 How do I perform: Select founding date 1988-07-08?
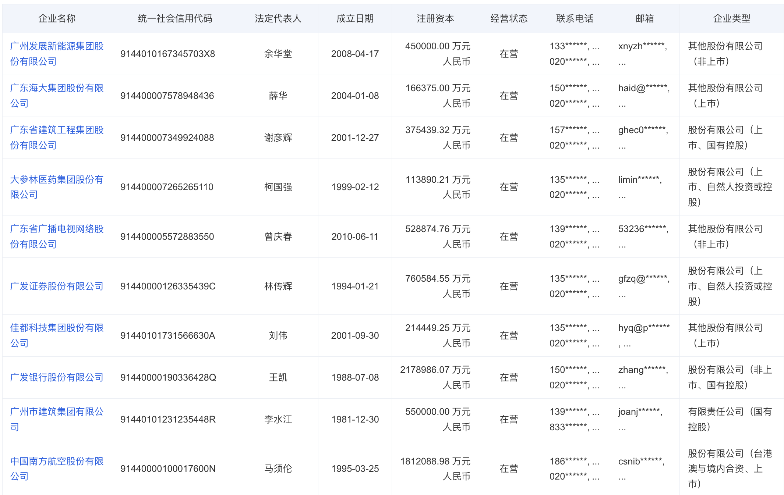tap(355, 377)
